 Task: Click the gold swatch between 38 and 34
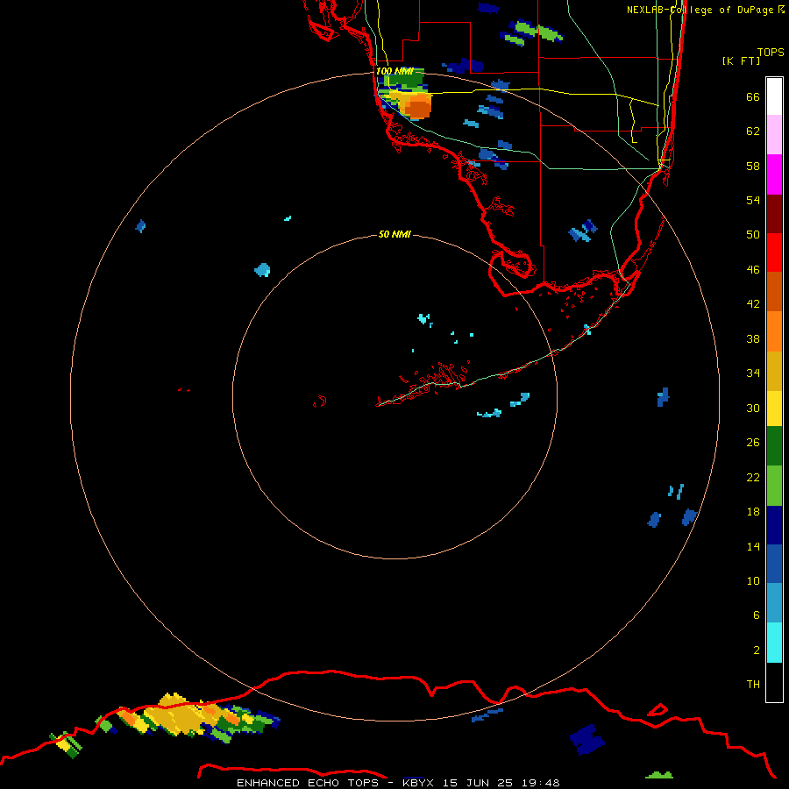pyautogui.click(x=774, y=371)
